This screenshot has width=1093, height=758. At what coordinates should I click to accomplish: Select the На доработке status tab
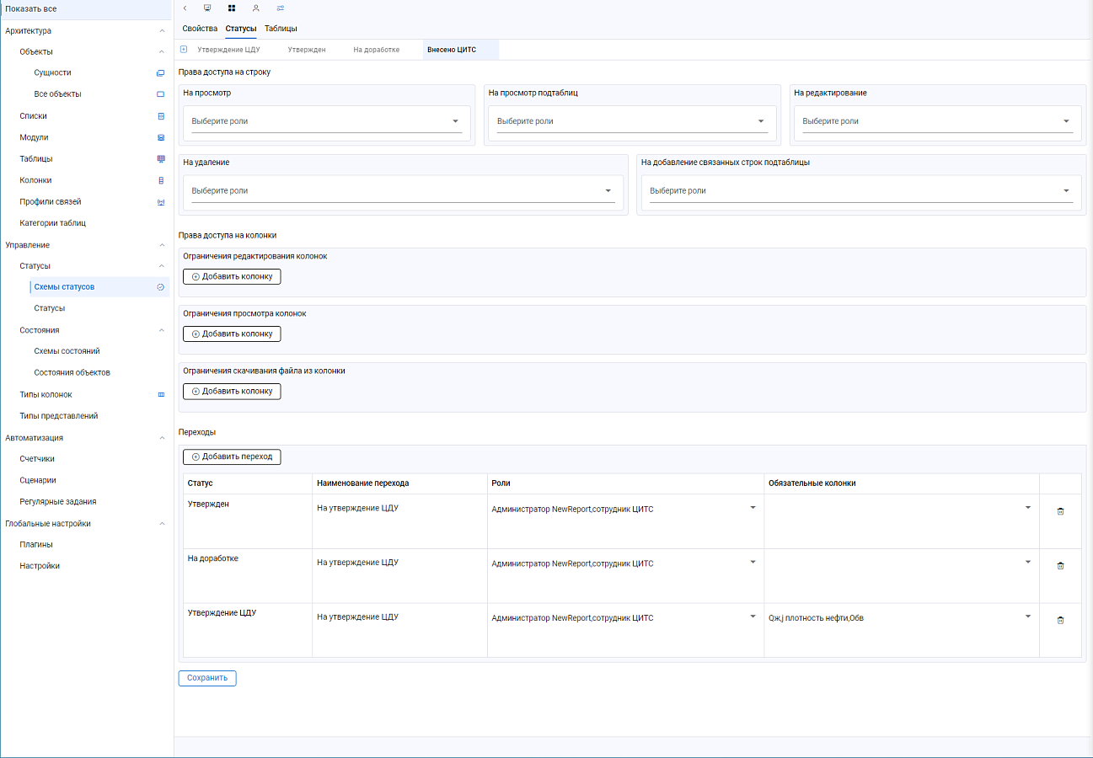click(x=376, y=50)
